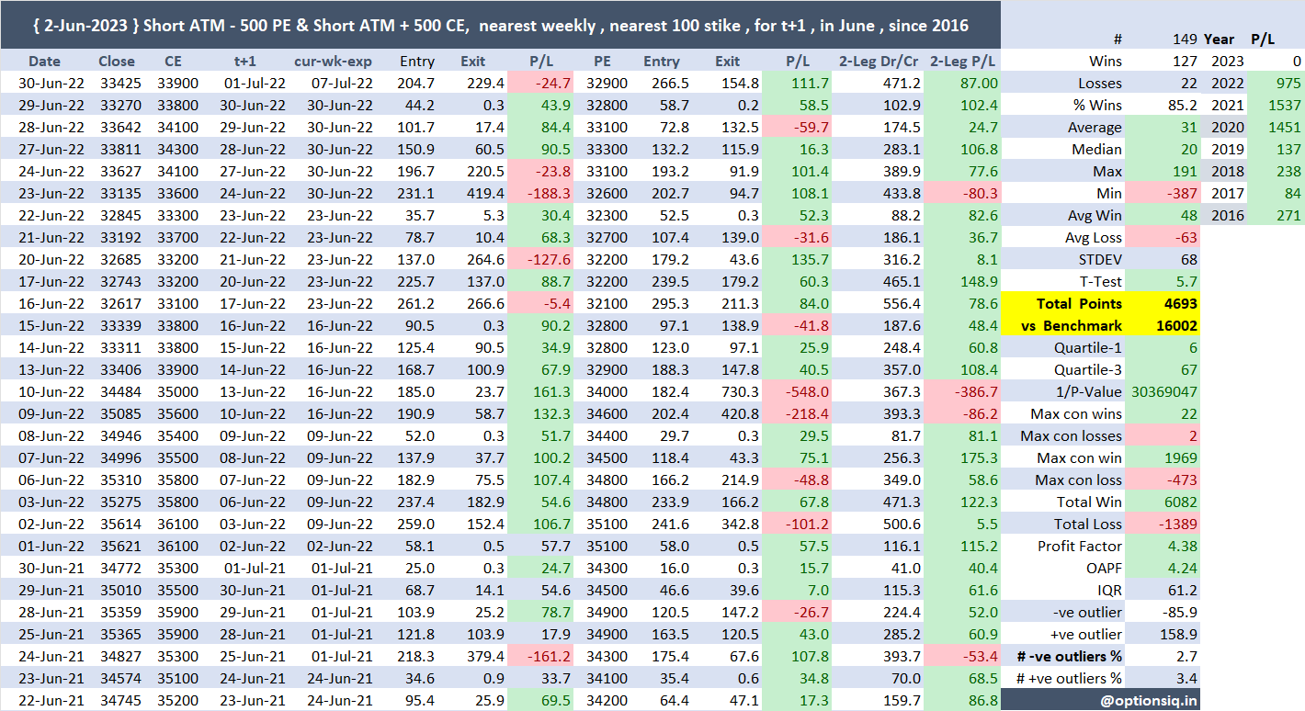Click the '# -ve outliers %' label
The image size is (1305, 711).
[1069, 657]
